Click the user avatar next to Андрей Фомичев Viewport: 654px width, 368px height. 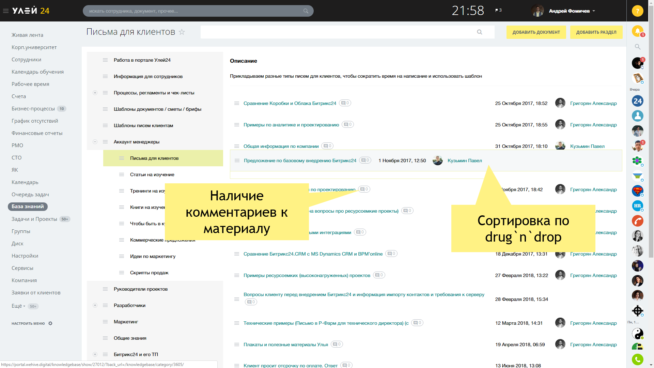[x=538, y=11]
